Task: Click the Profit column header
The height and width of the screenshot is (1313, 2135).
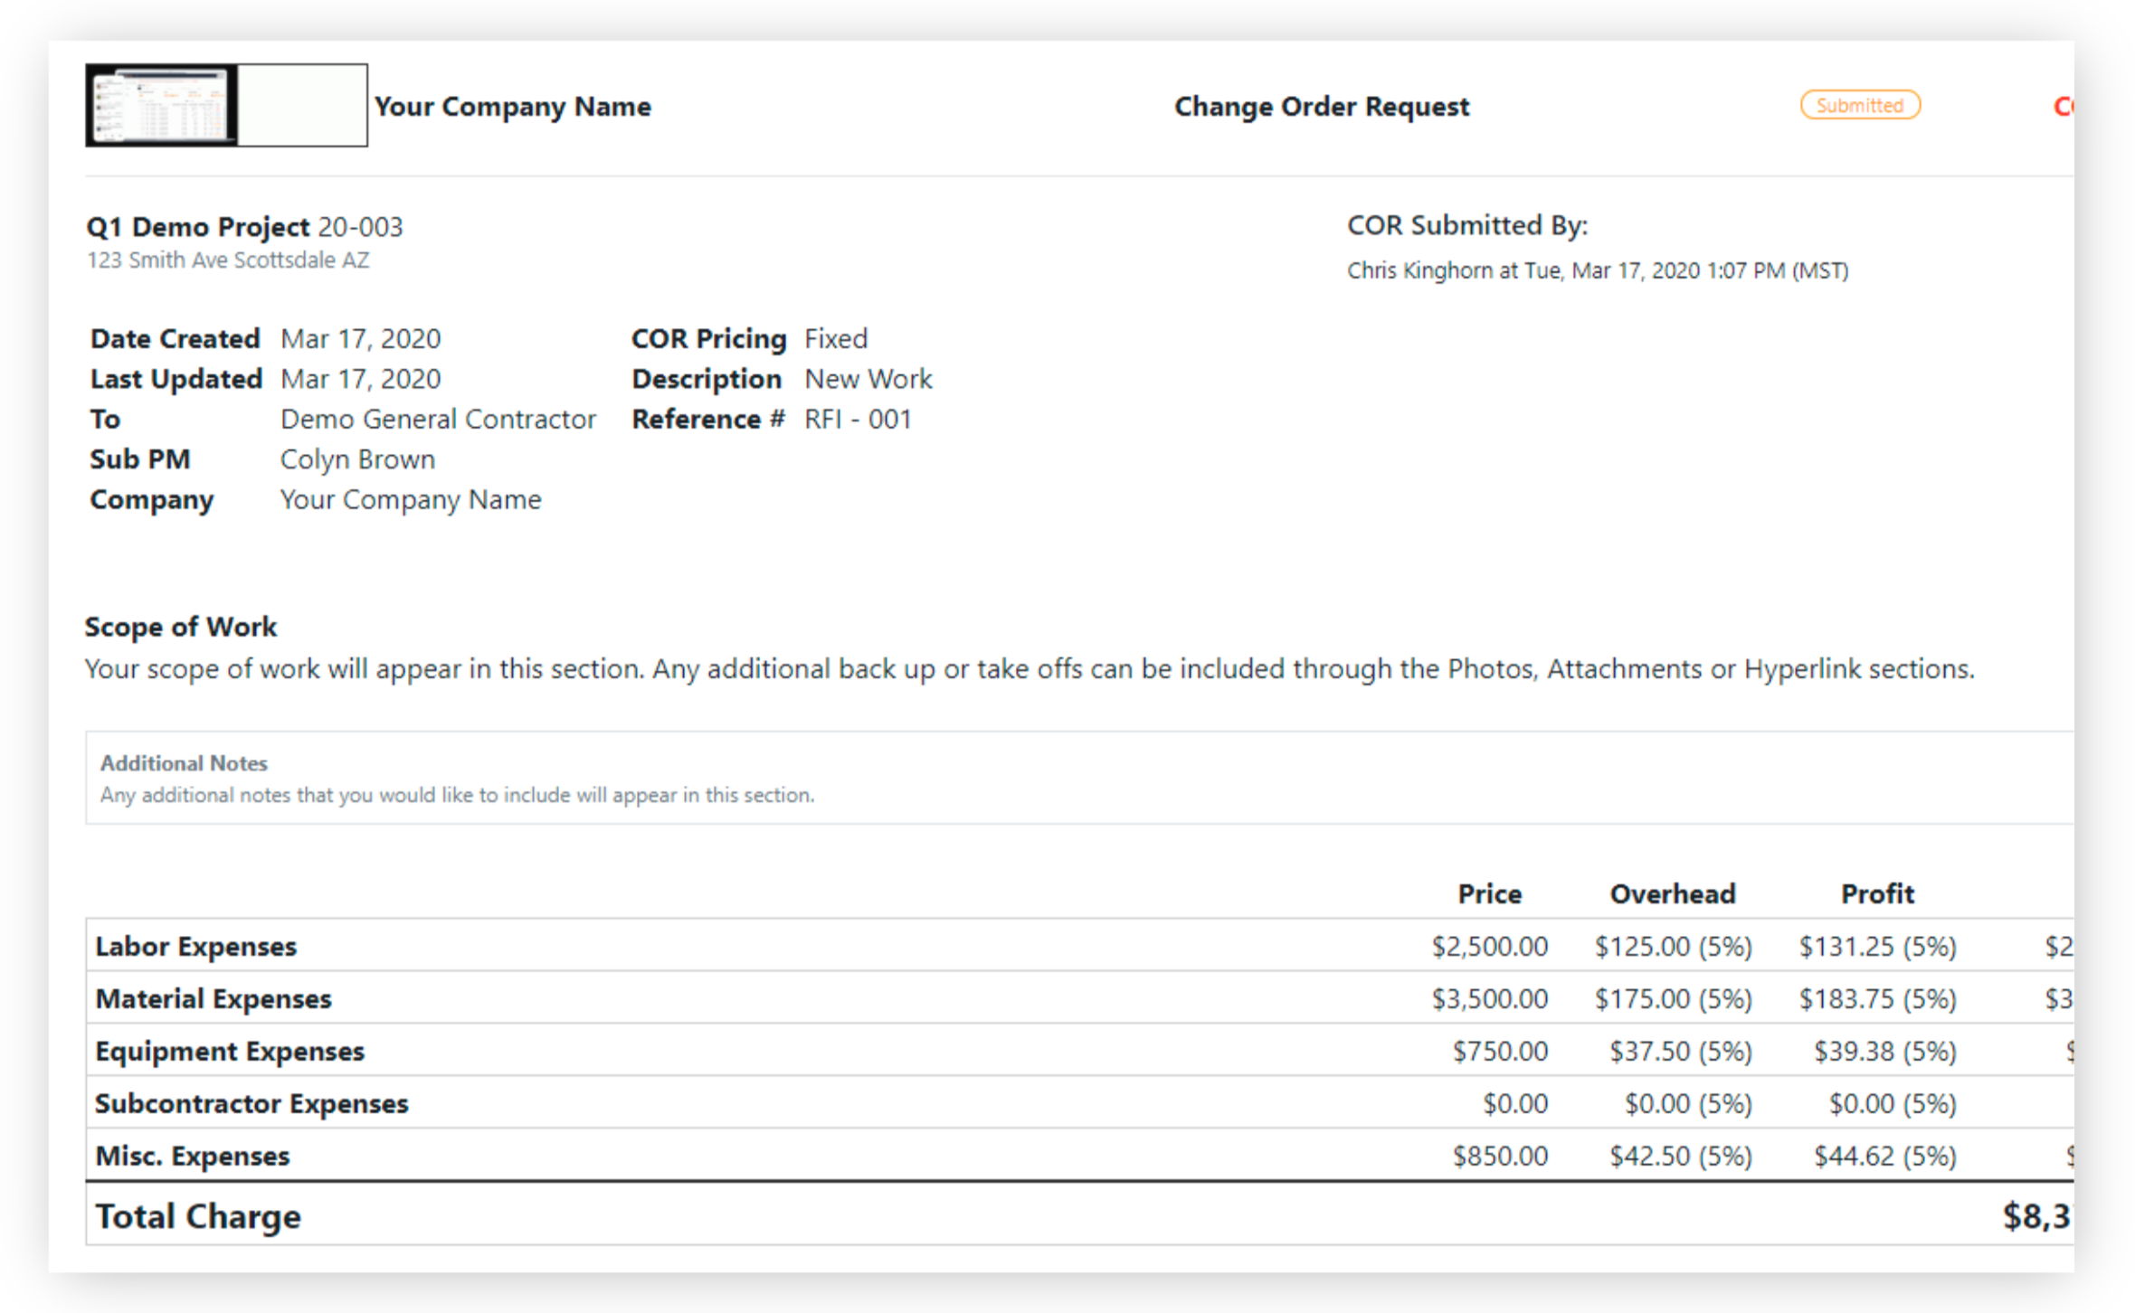Action: click(1877, 893)
